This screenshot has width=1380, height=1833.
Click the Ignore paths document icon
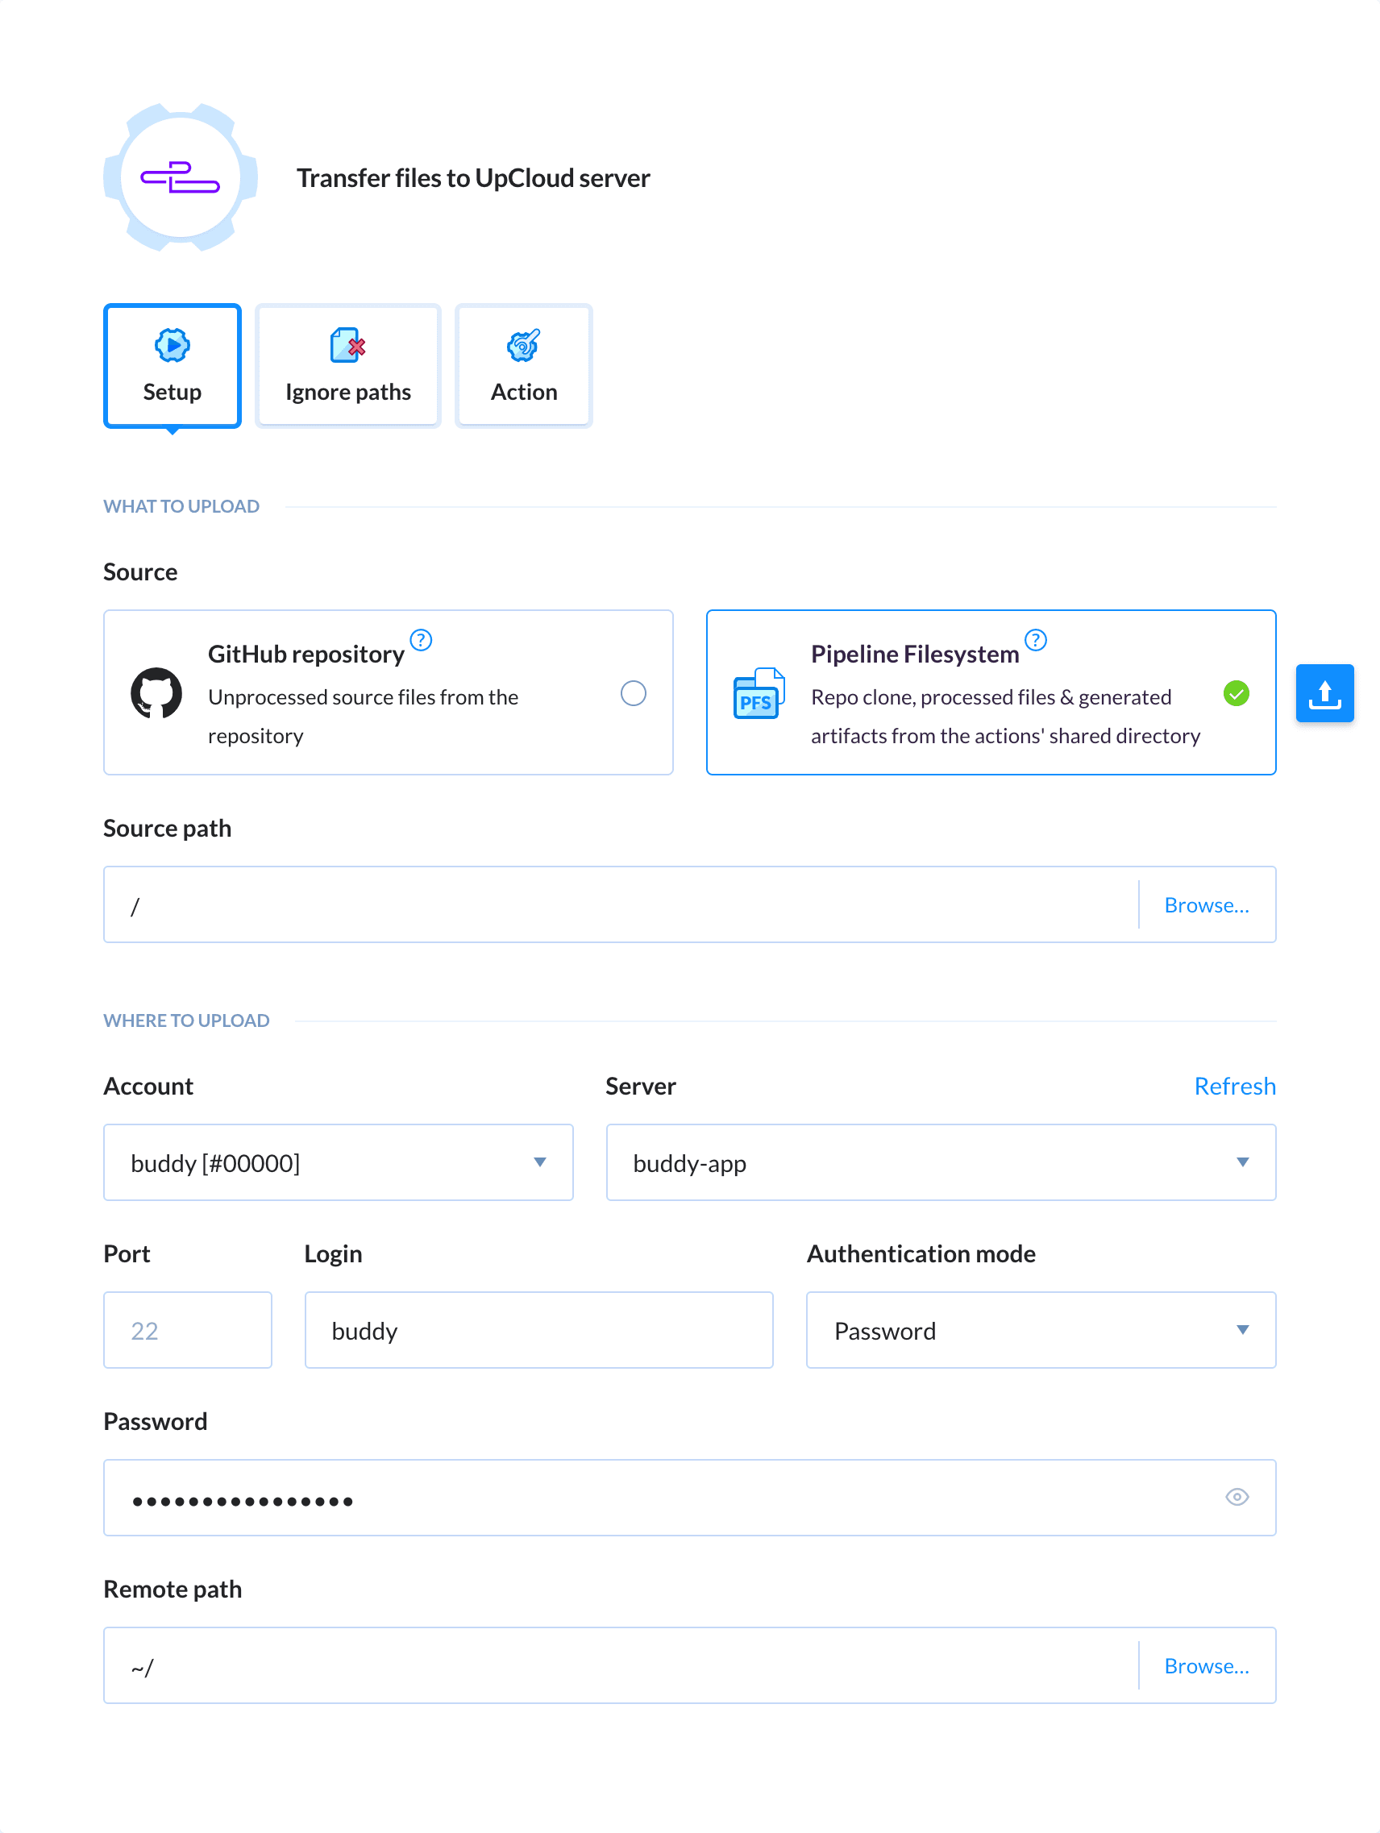pyautogui.click(x=347, y=346)
